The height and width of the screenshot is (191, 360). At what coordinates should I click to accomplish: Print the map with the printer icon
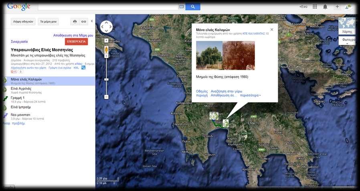75,22
